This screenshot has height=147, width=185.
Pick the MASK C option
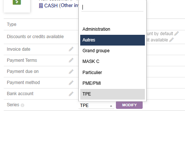point(113,61)
